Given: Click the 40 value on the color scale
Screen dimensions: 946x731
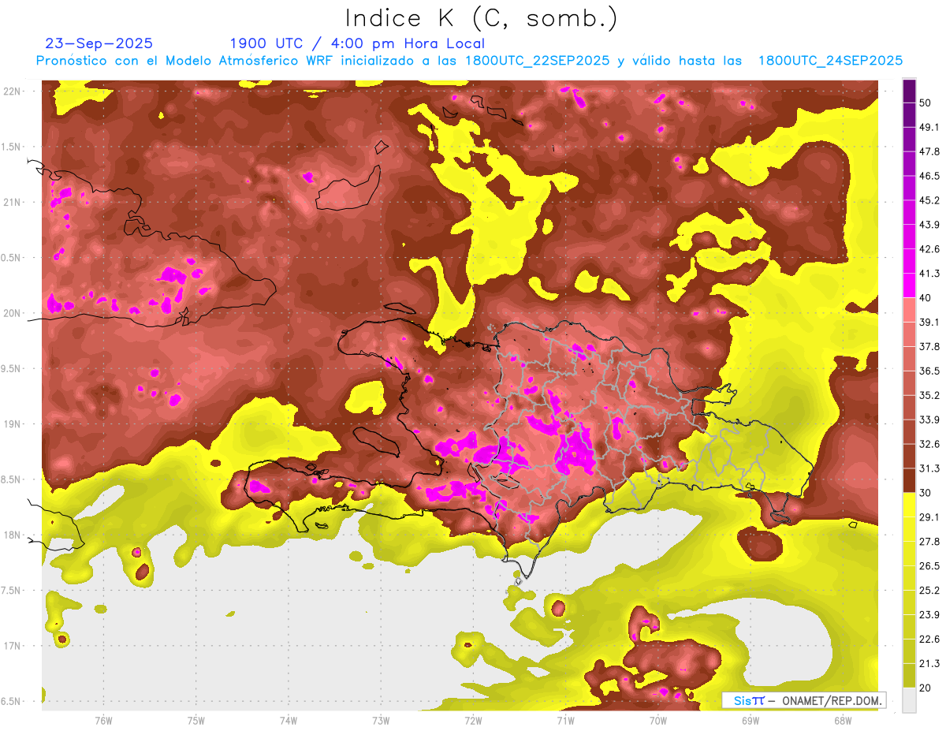Looking at the screenshot, I should click(x=925, y=297).
